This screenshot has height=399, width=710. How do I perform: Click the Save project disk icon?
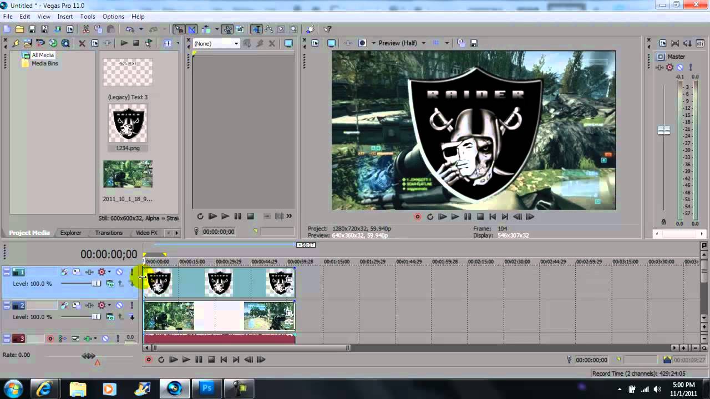click(x=32, y=29)
